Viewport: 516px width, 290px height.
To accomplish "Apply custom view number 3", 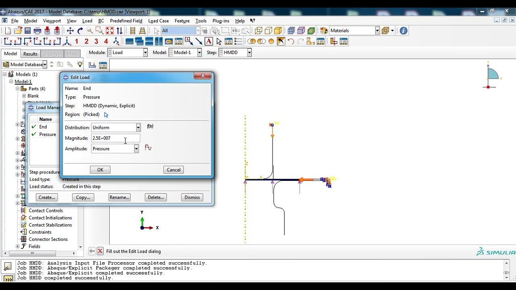I will click(x=96, y=41).
